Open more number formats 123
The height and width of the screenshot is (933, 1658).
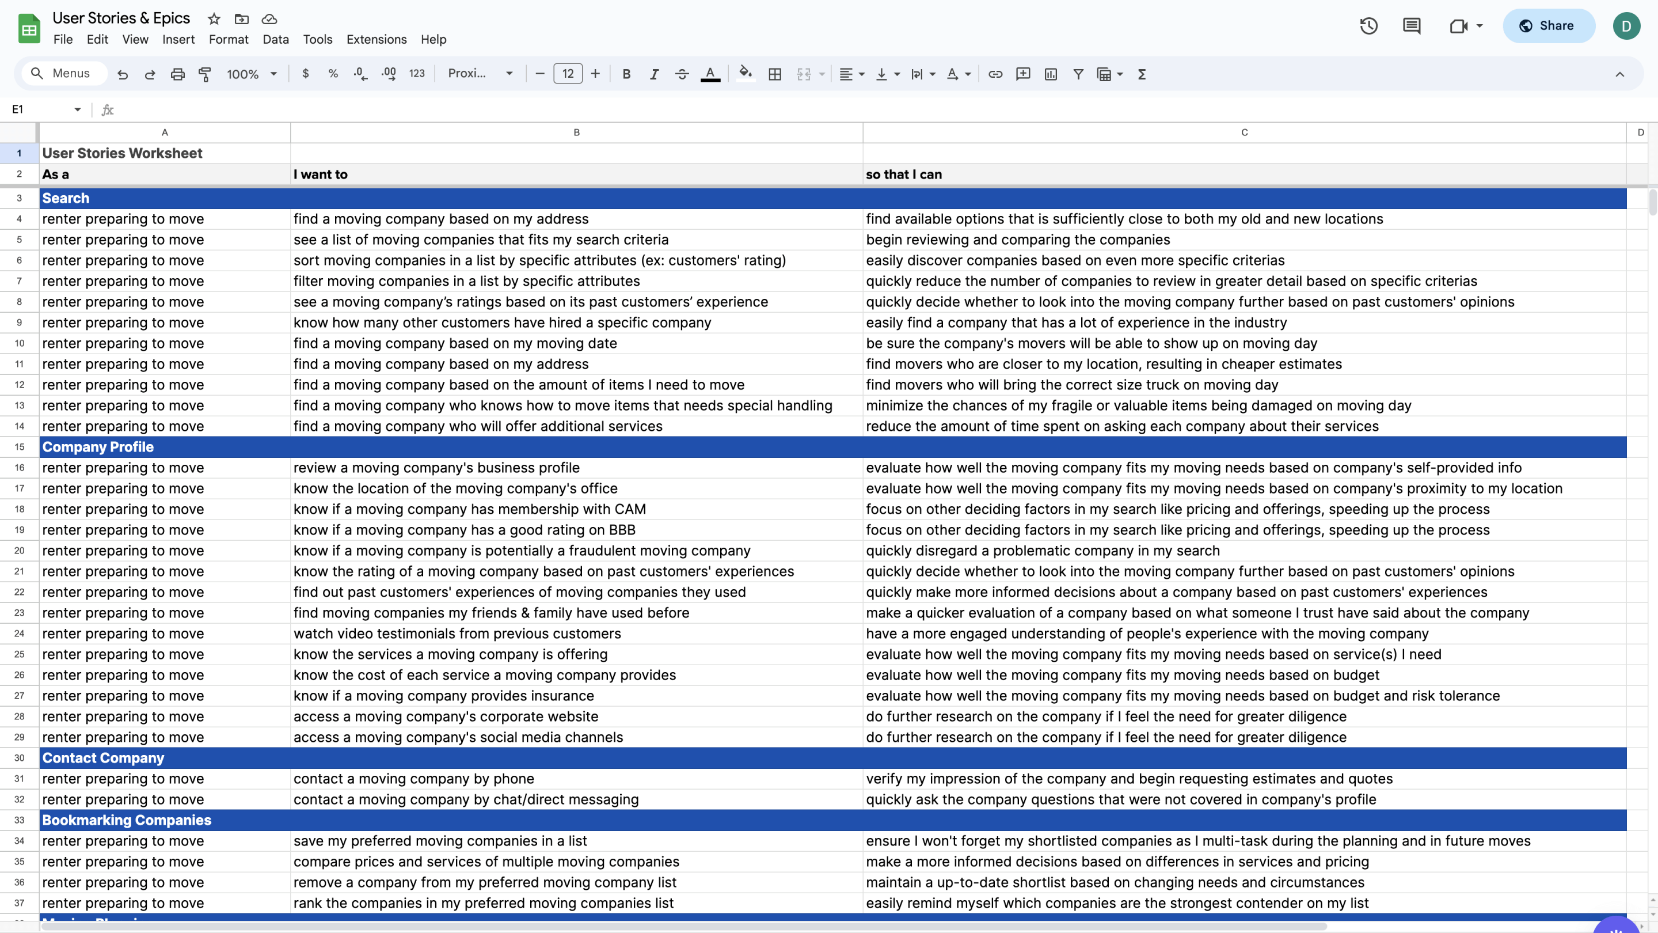pyautogui.click(x=417, y=74)
